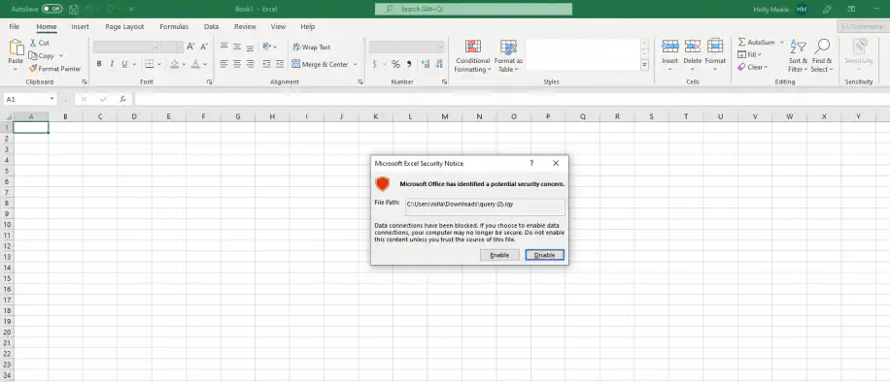Apply Comma Style format
890x382 pixels.
(x=409, y=64)
